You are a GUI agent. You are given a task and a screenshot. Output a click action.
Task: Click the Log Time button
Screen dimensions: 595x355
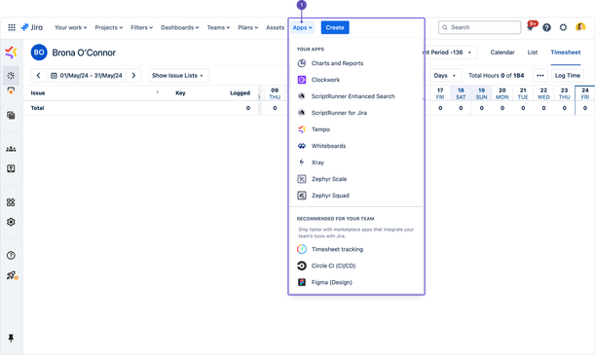click(568, 76)
